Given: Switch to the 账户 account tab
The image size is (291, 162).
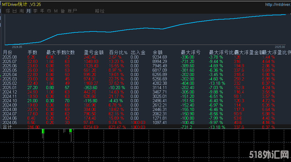Looking at the screenshot, I should [72, 11].
